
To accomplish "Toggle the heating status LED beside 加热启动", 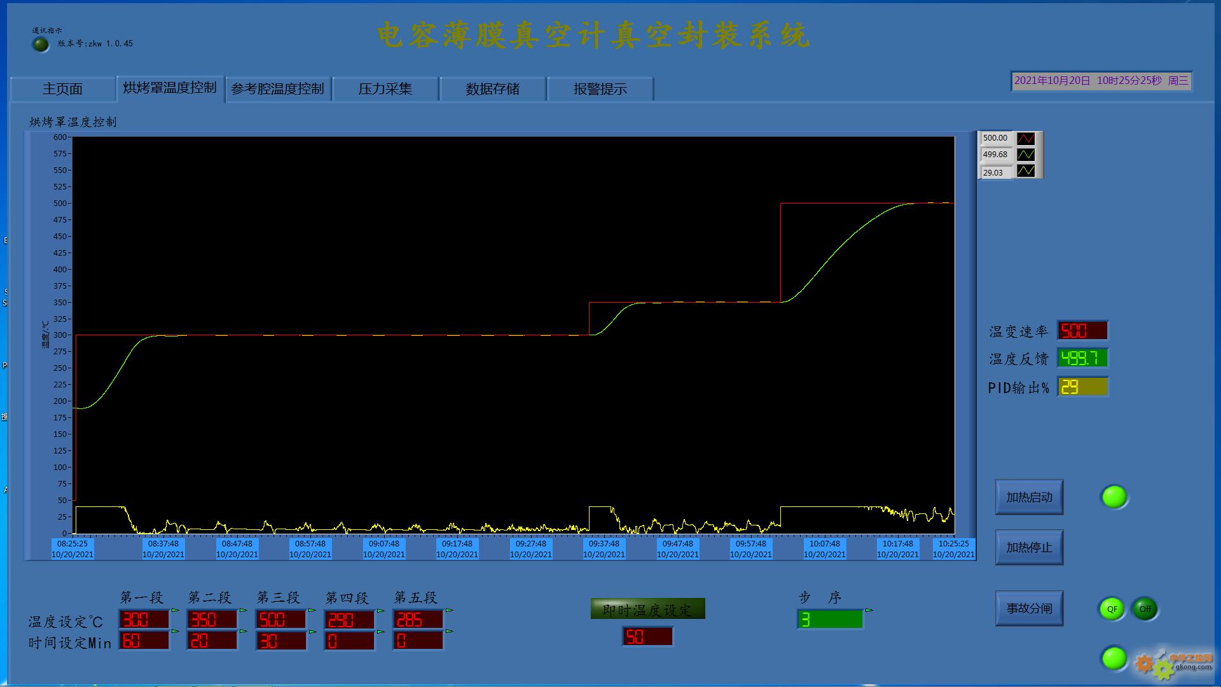I will 1114,497.
